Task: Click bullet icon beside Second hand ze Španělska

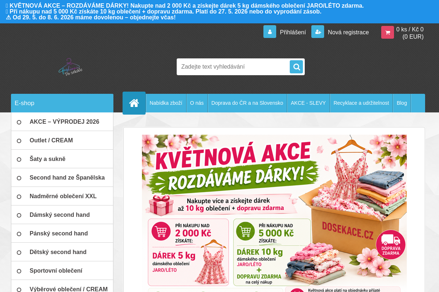Action: pyautogui.click(x=19, y=178)
